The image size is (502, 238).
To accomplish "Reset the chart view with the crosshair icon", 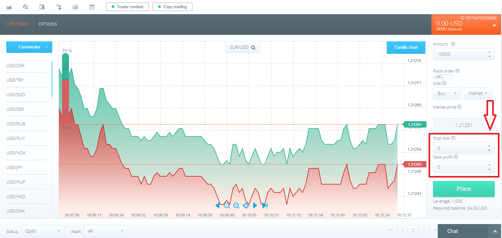I will (x=246, y=205).
